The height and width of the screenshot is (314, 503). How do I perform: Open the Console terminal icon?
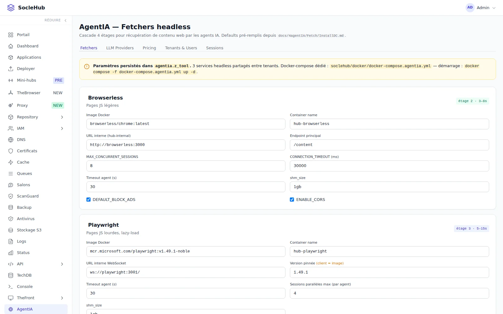click(x=11, y=287)
